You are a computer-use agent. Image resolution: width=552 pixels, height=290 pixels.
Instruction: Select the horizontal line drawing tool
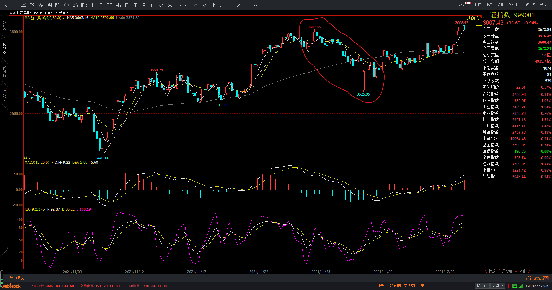point(230,5)
